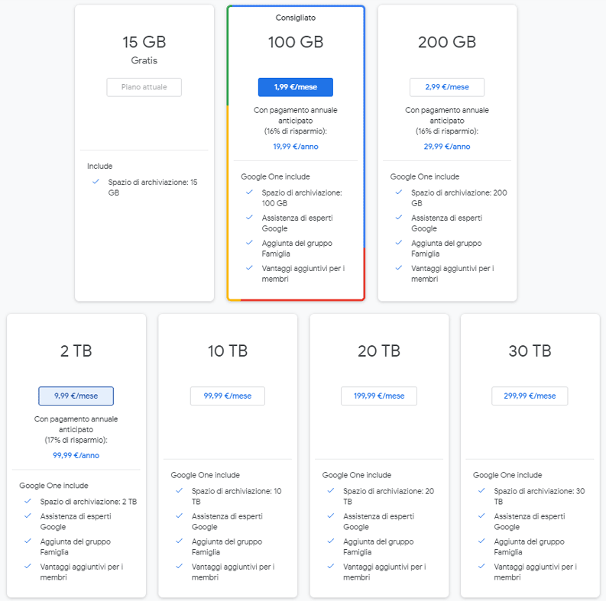This screenshot has height=601, width=606.
Task: Click the 'Gratis' label
Action: 144,60
